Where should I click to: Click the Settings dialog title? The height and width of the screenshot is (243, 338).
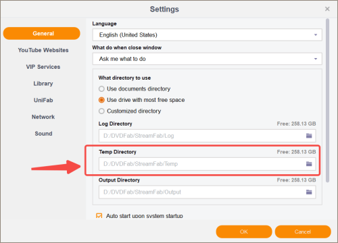tap(164, 9)
